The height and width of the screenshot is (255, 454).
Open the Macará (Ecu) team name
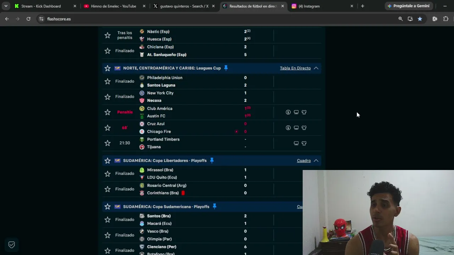point(159,223)
